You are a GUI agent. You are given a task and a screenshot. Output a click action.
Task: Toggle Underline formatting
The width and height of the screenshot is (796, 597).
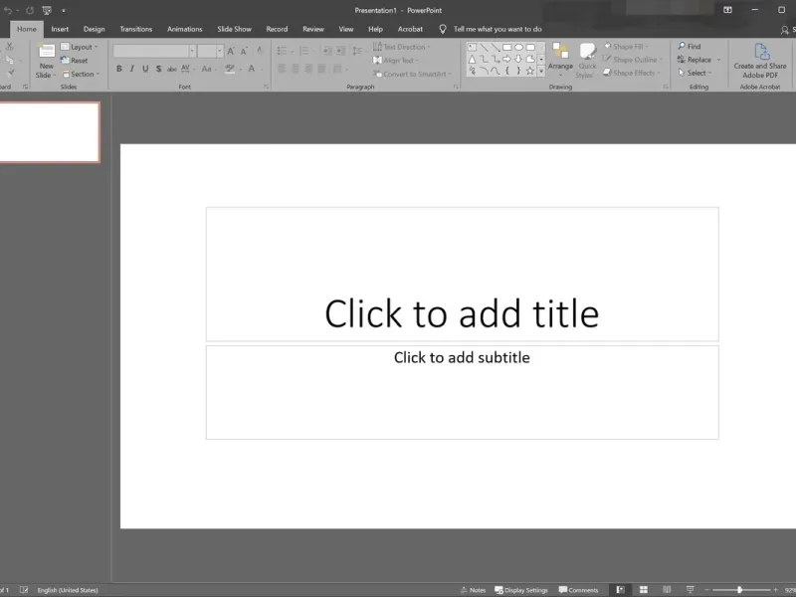(x=145, y=69)
